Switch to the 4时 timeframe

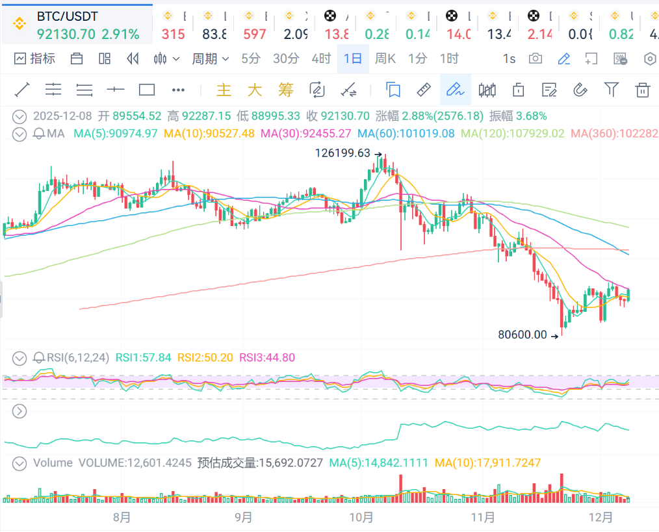pos(321,59)
